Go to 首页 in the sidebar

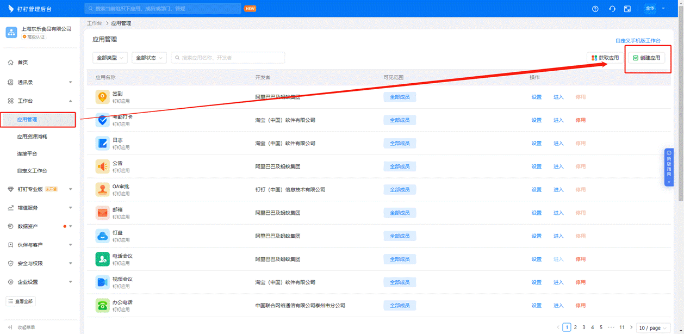[x=22, y=63]
